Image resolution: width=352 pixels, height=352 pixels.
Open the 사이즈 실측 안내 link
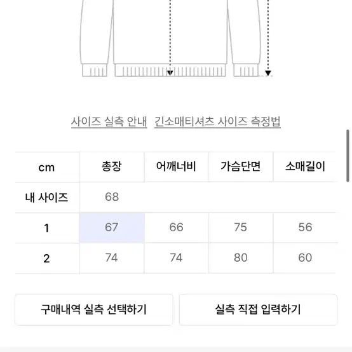click(109, 121)
